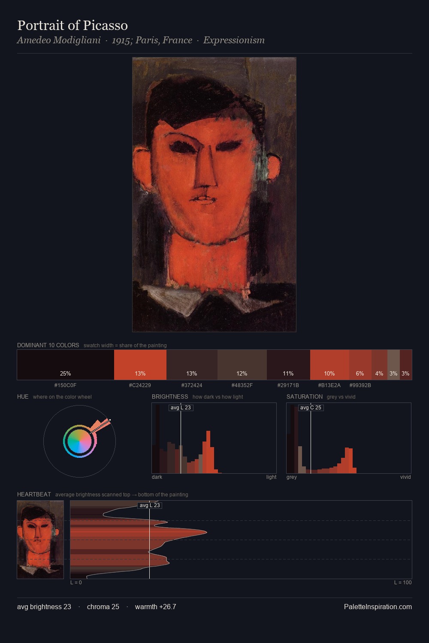Image resolution: width=429 pixels, height=643 pixels.
Task: Click the avg L 23 label in Brightness chart
Action: pos(181,408)
